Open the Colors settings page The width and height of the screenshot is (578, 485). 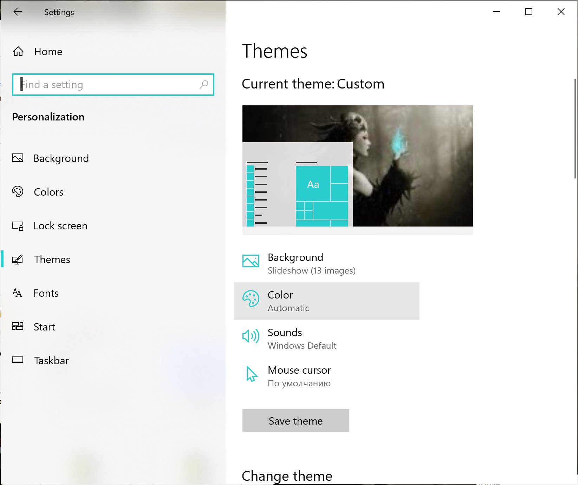click(48, 192)
